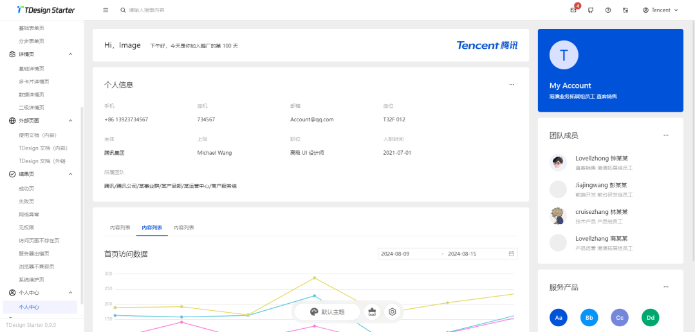Open the 成功页 sidebar page
The image size is (695, 332).
pos(26,188)
